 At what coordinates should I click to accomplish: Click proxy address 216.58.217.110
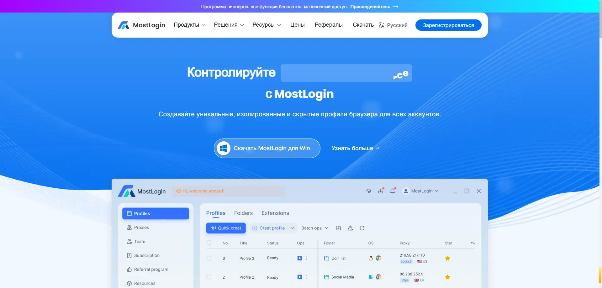[412, 255]
